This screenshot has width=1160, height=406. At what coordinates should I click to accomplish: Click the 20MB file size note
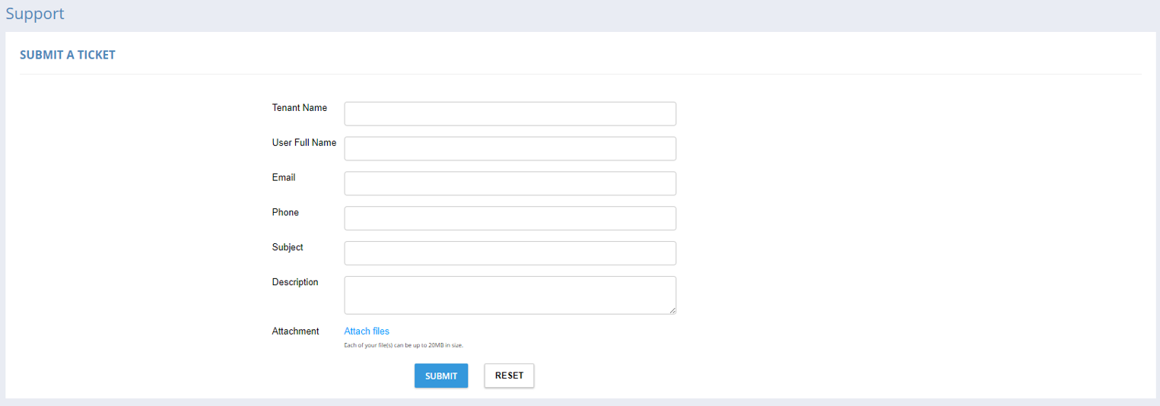click(404, 345)
